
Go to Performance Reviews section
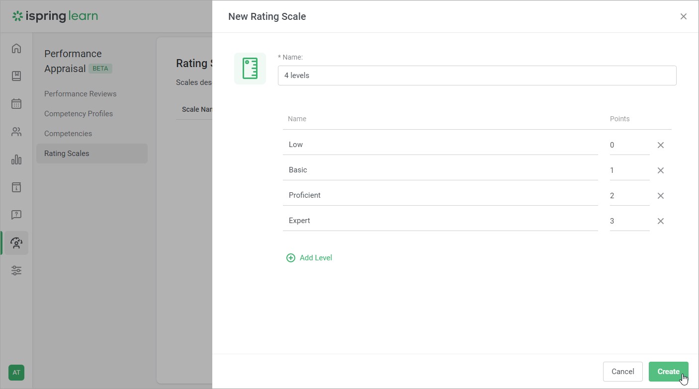(x=81, y=94)
